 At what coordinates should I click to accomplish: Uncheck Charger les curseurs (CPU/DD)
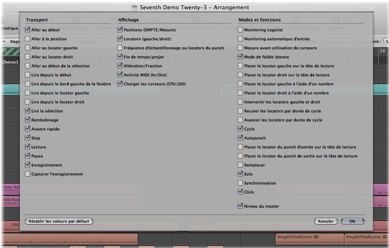click(x=120, y=84)
